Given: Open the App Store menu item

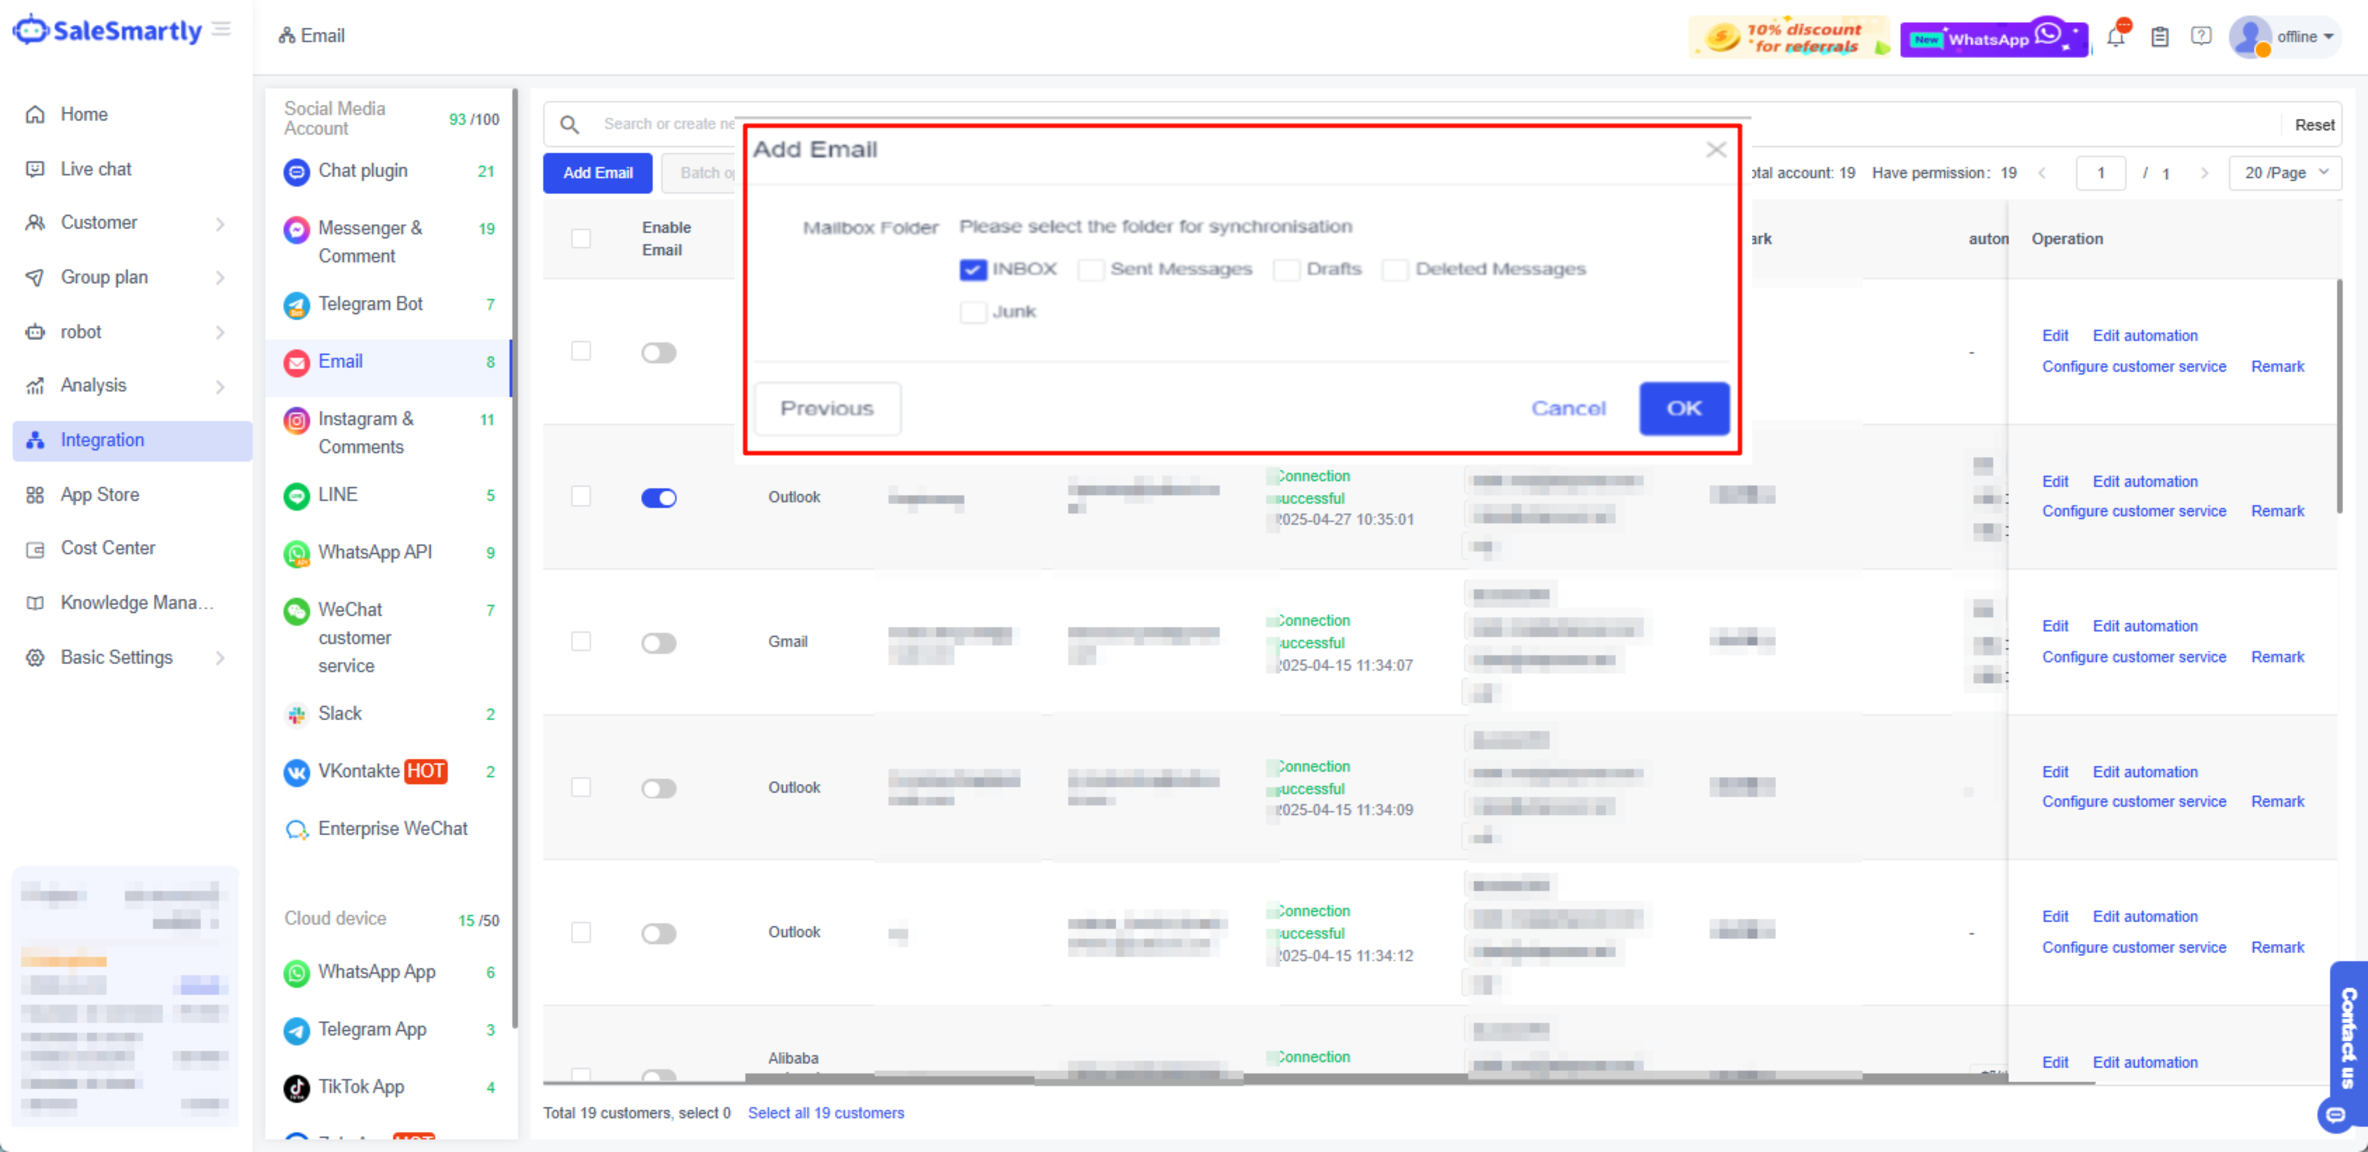Looking at the screenshot, I should point(99,494).
